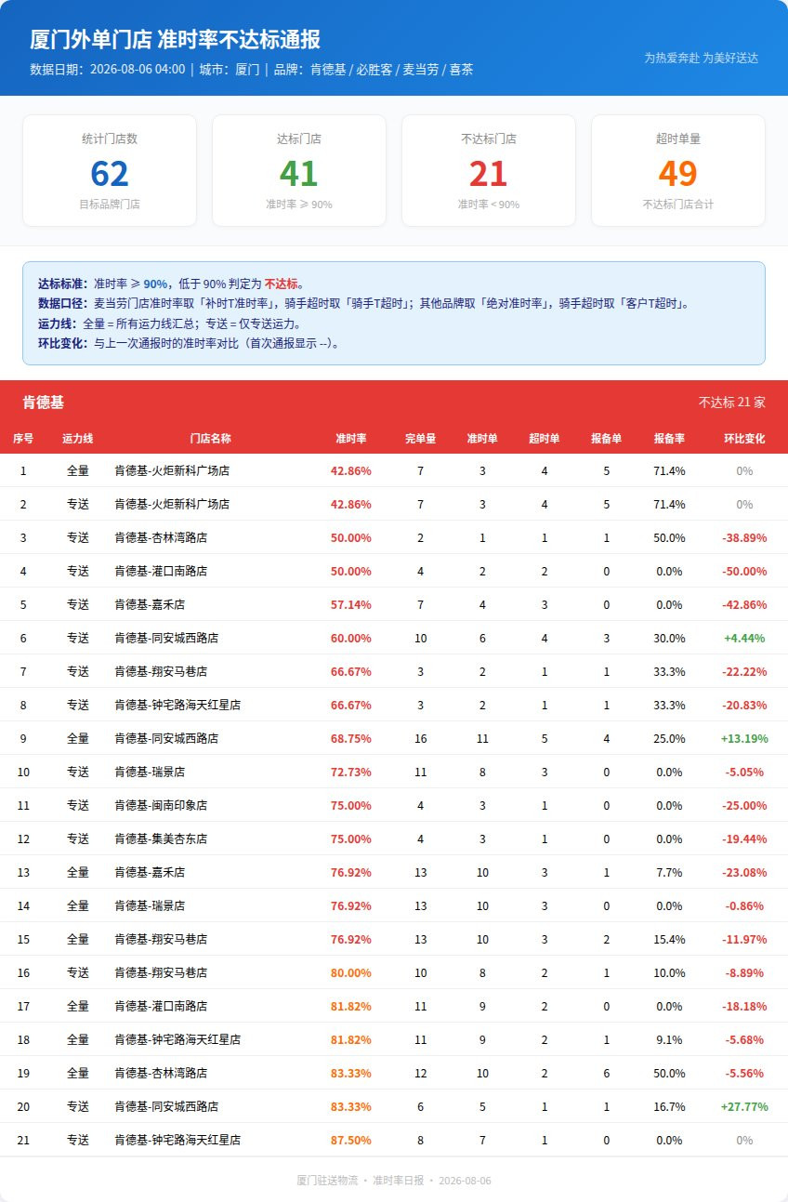The width and height of the screenshot is (788, 1202).
Task: Click the 16.7% 报备率 value
Action: click(669, 1107)
